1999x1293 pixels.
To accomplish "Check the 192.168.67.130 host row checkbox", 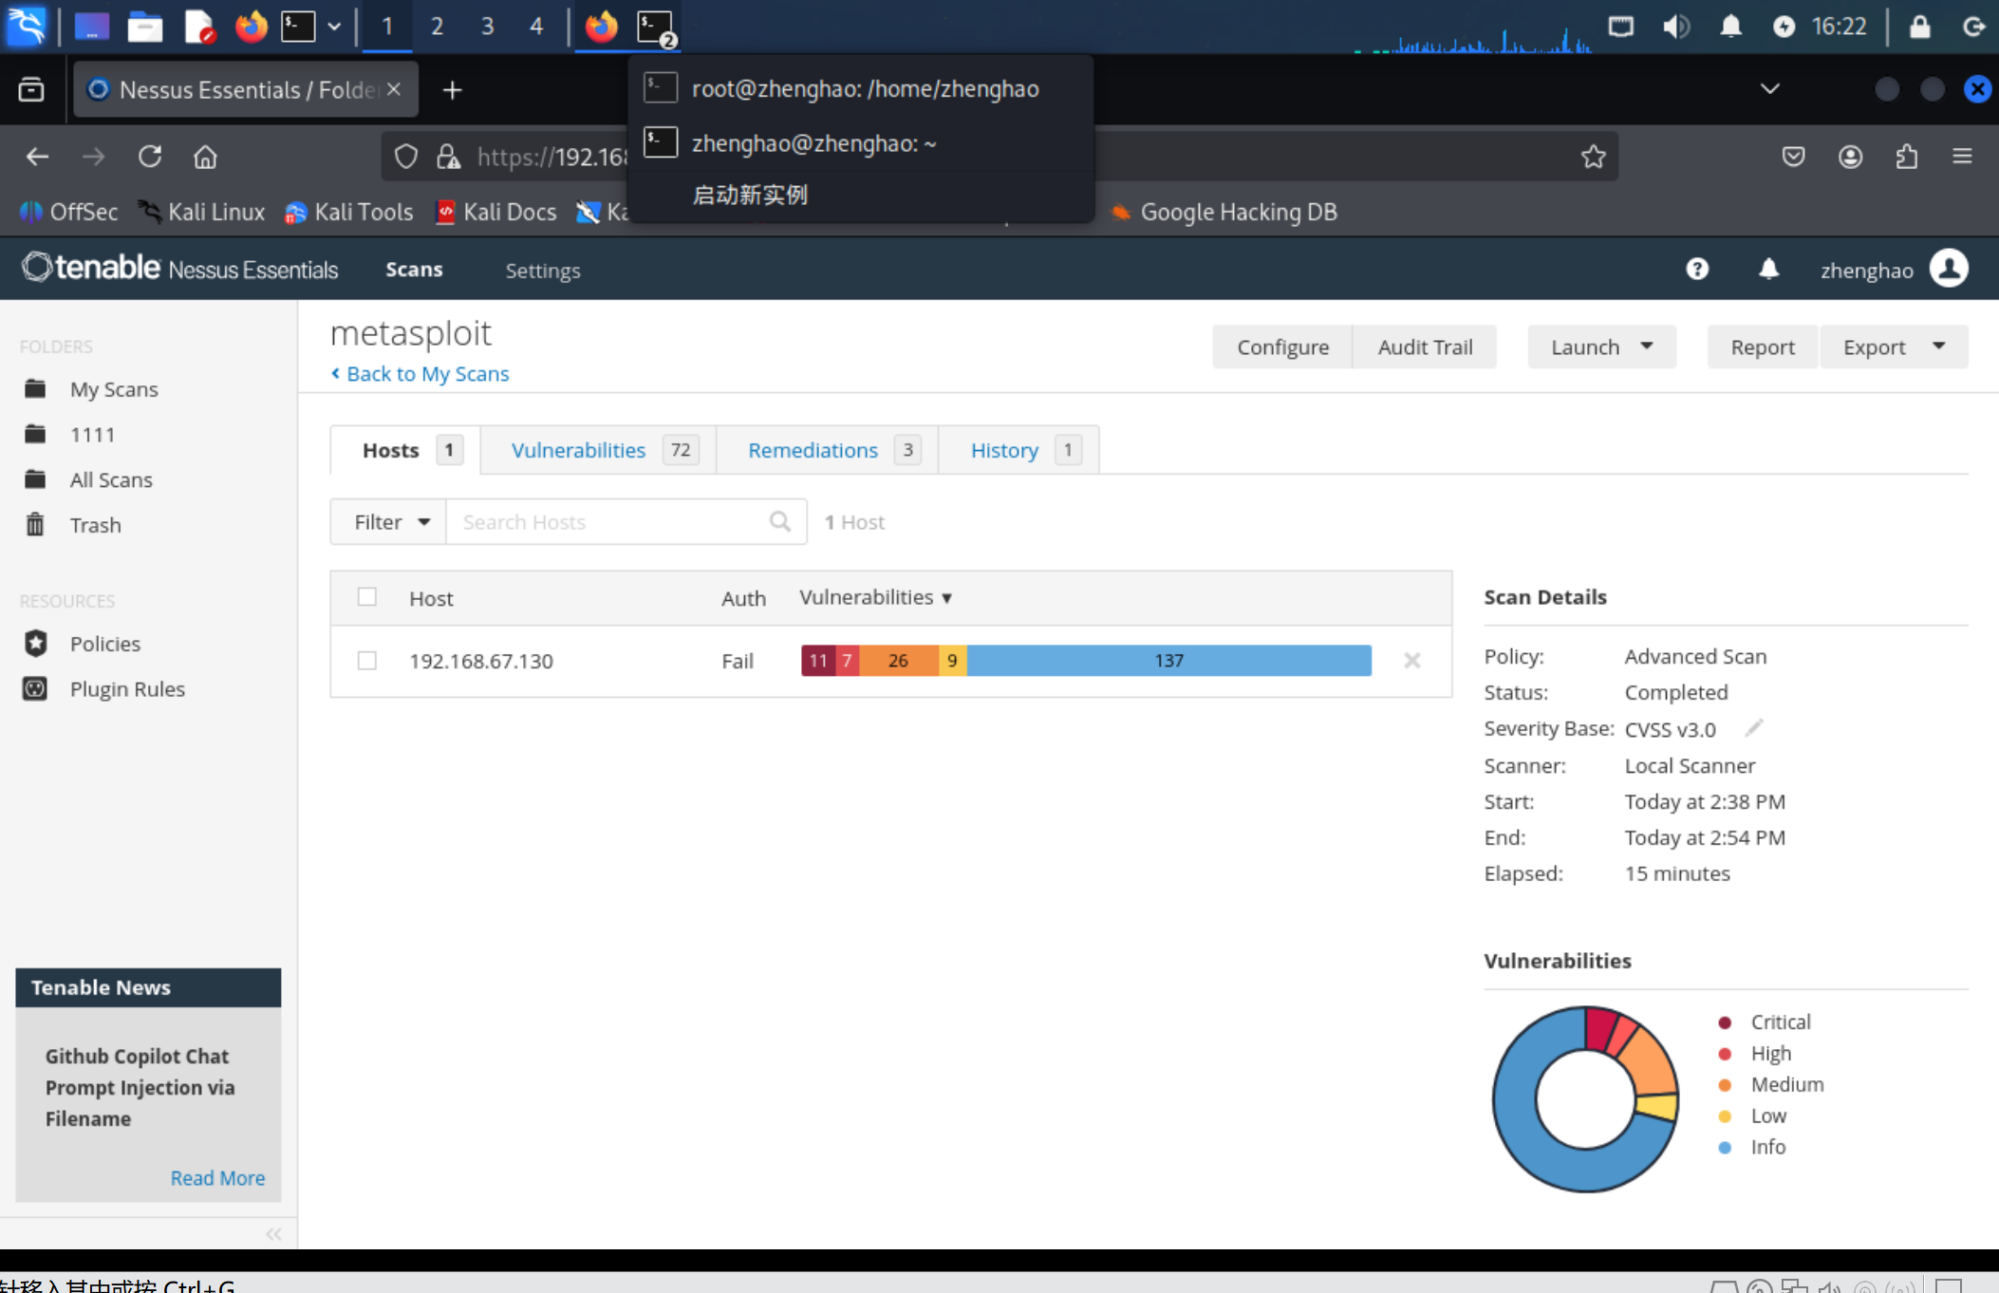I will click(367, 661).
